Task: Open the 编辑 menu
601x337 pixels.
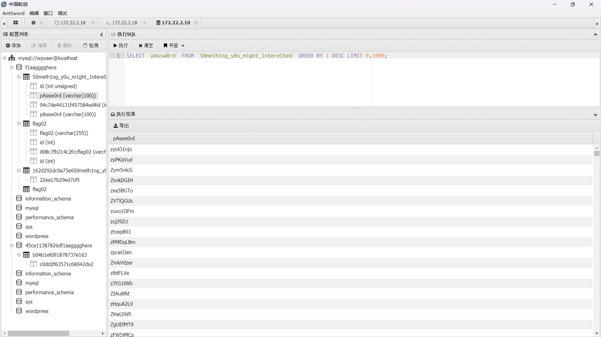Action: click(34, 13)
